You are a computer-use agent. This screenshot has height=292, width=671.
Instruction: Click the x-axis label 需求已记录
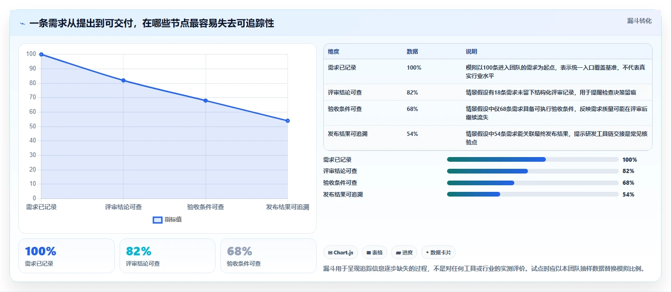[x=41, y=207]
